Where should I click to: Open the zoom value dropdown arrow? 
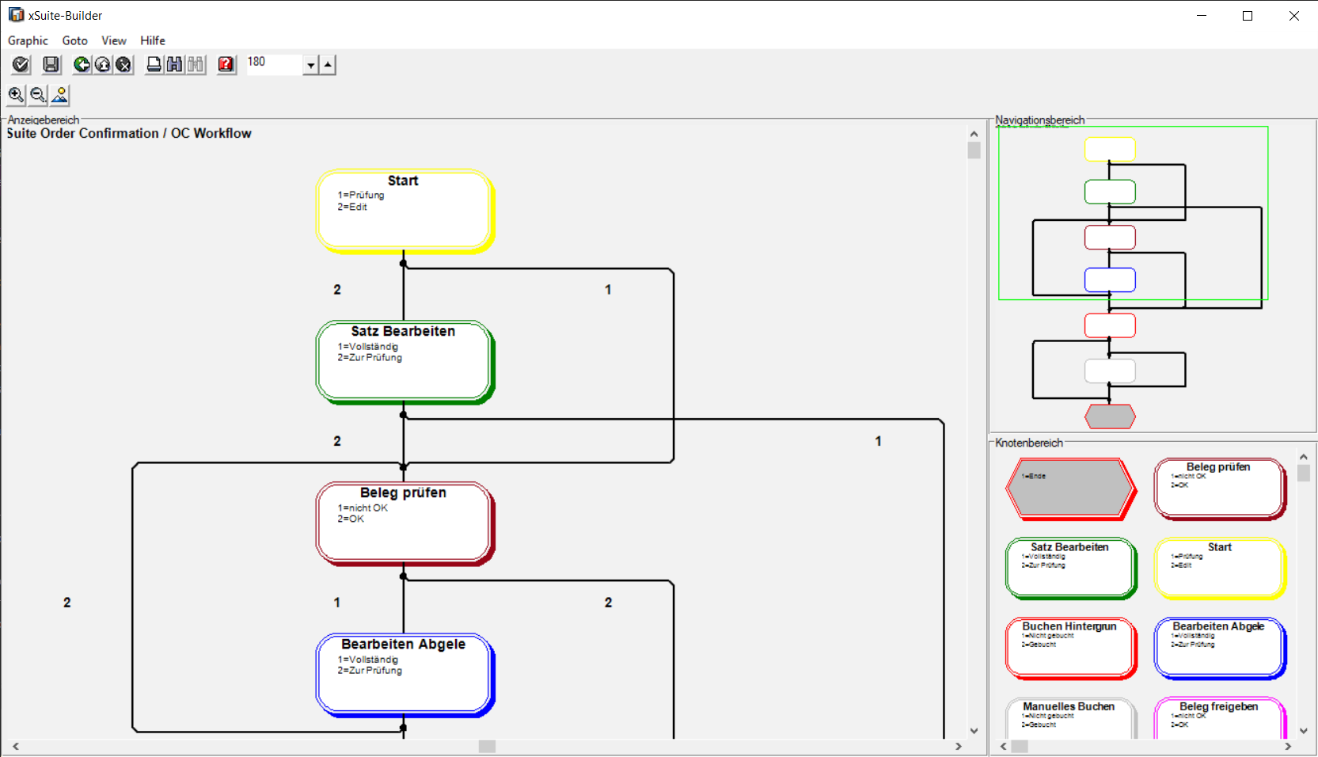pyautogui.click(x=311, y=65)
